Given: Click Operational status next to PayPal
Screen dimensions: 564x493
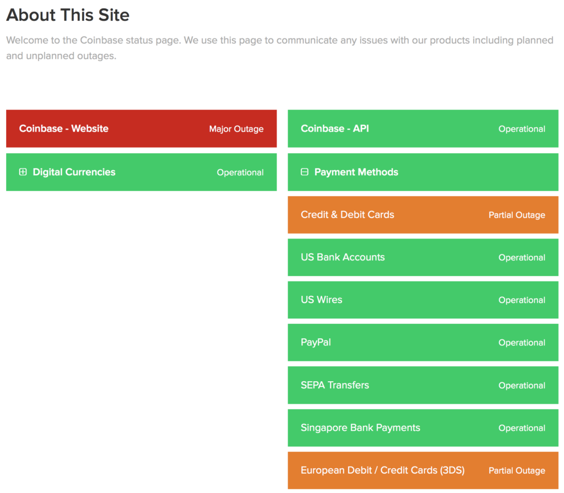Looking at the screenshot, I should [522, 343].
